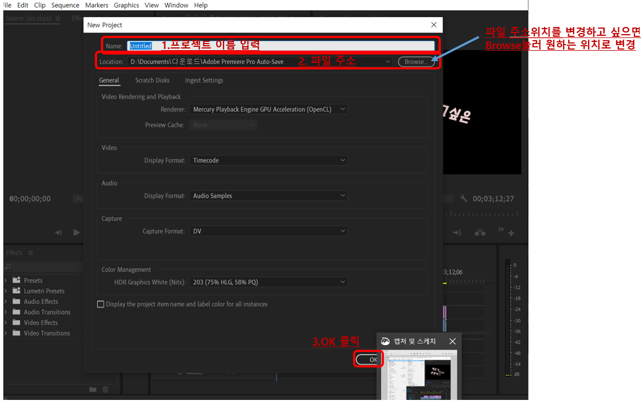Click the Program monitor time ruler
Image resolution: width=641 pixels, height=406 pixels.
(482, 213)
